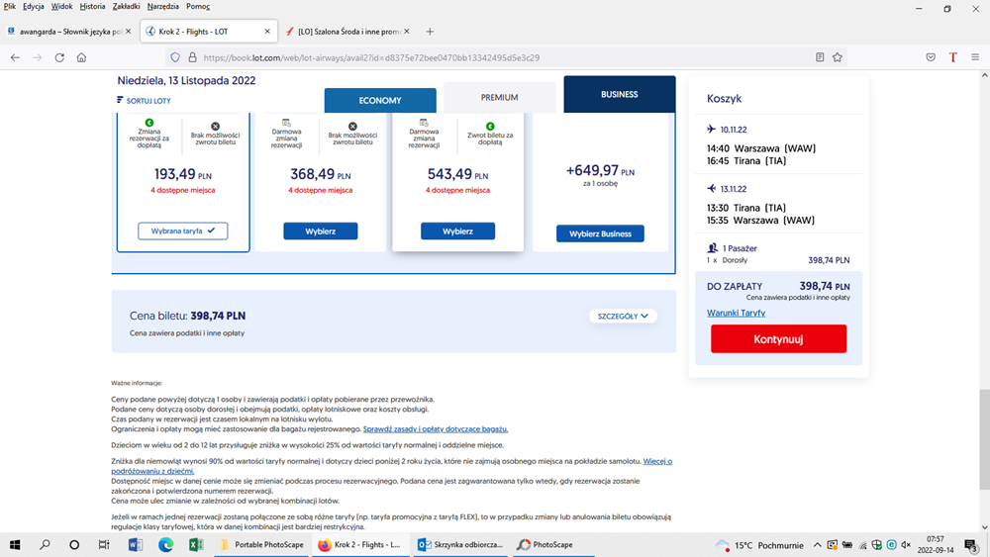Close the Krok 2 - Flights tab
Image resolution: width=990 pixels, height=557 pixels.
click(x=267, y=31)
